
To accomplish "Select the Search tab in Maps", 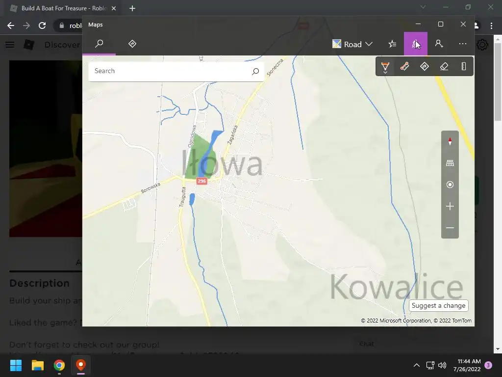I will tap(99, 44).
